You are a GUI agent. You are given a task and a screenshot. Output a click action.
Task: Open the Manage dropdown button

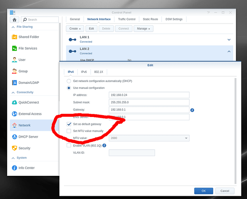(143, 29)
